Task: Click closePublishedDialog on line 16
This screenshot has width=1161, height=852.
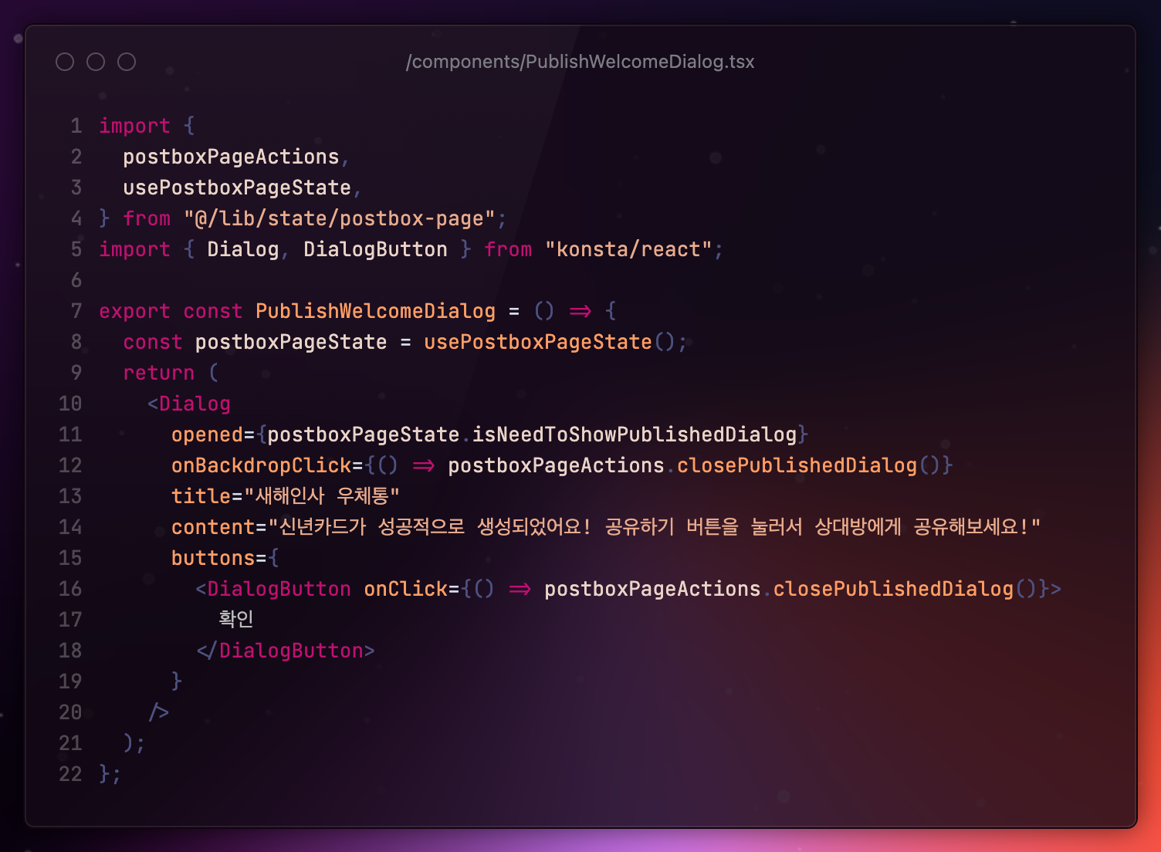Action: [x=893, y=589]
